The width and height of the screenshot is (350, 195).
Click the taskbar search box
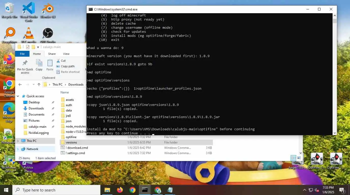(x=56, y=190)
